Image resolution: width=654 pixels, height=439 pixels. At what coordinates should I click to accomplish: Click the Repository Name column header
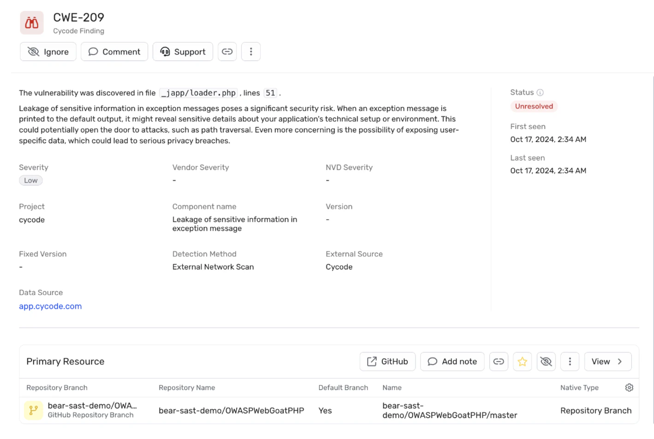[187, 388]
